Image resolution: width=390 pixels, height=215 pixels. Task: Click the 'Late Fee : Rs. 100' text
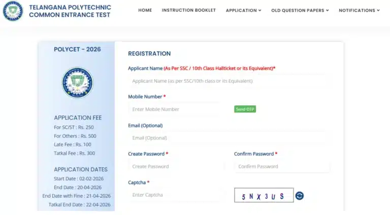point(73,145)
